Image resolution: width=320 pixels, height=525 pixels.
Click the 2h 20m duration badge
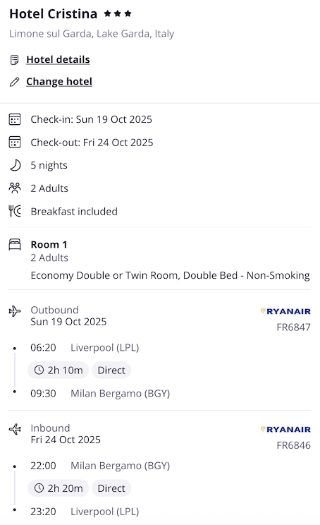pyautogui.click(x=59, y=488)
